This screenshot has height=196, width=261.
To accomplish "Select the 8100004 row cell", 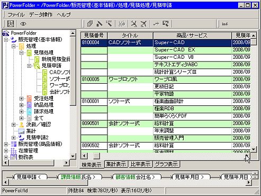I will coord(94,42).
